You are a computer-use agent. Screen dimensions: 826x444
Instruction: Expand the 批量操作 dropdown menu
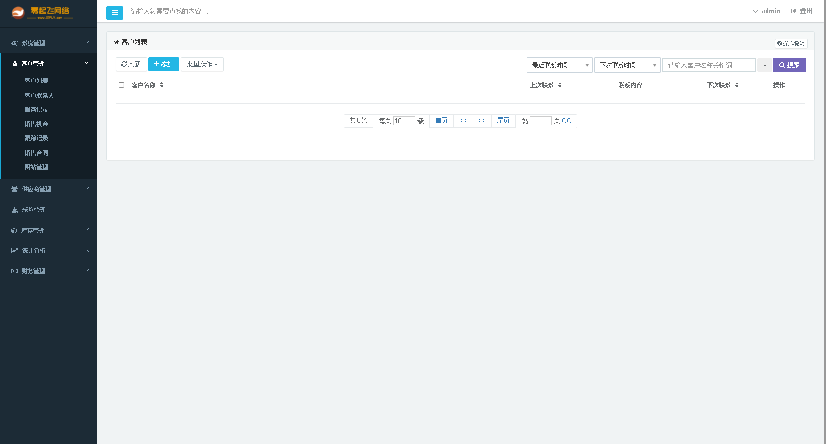[202, 64]
